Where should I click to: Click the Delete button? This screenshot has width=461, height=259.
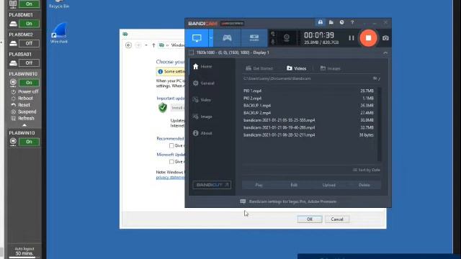[x=364, y=185]
